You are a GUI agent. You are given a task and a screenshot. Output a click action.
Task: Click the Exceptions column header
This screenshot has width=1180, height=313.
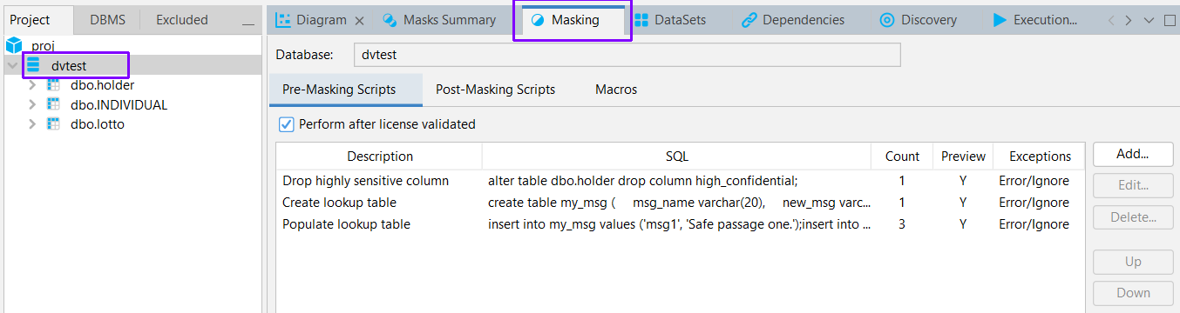pos(1040,156)
